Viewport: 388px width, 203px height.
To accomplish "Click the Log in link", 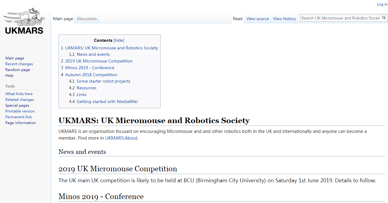I will coord(382,4).
